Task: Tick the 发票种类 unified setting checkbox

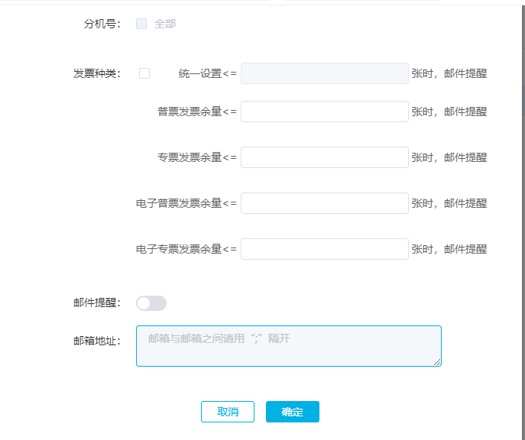Action: [144, 73]
